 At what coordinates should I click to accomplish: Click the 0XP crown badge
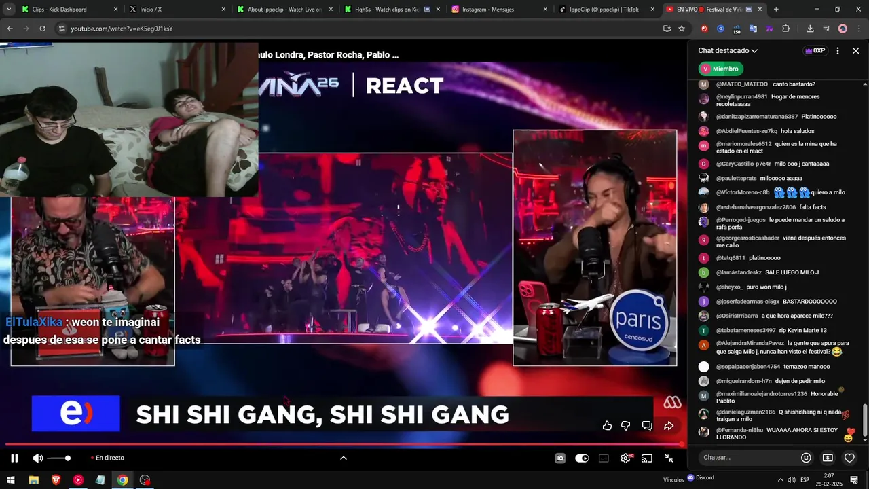(815, 51)
